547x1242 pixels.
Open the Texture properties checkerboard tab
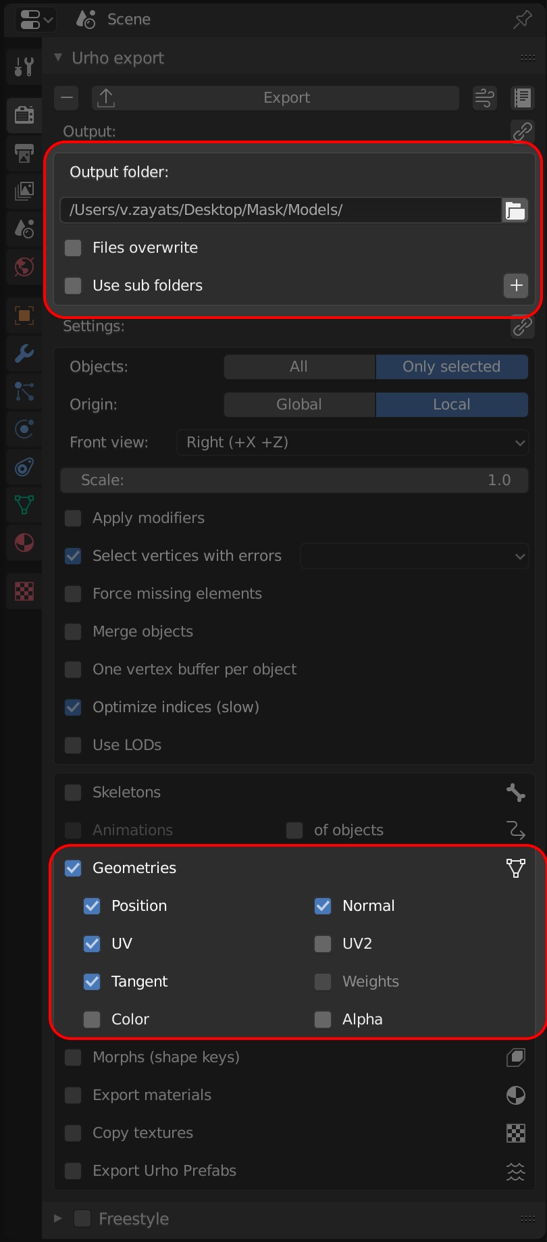pyautogui.click(x=24, y=591)
